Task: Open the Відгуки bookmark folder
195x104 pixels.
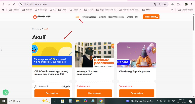Action: click(x=27, y=10)
